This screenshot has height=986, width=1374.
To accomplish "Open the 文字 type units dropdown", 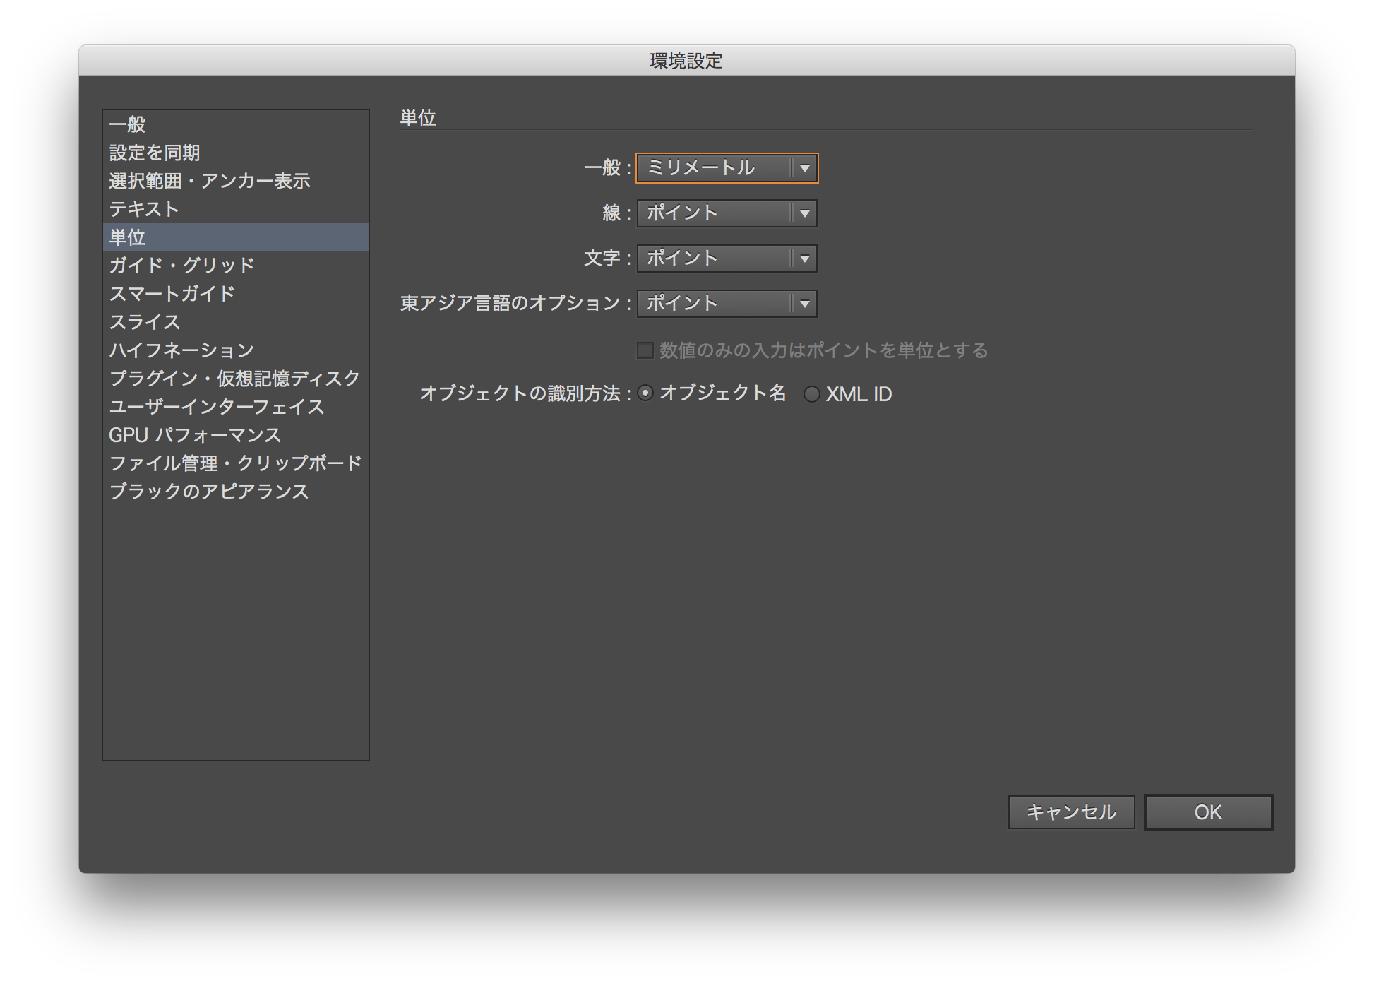I will [727, 259].
